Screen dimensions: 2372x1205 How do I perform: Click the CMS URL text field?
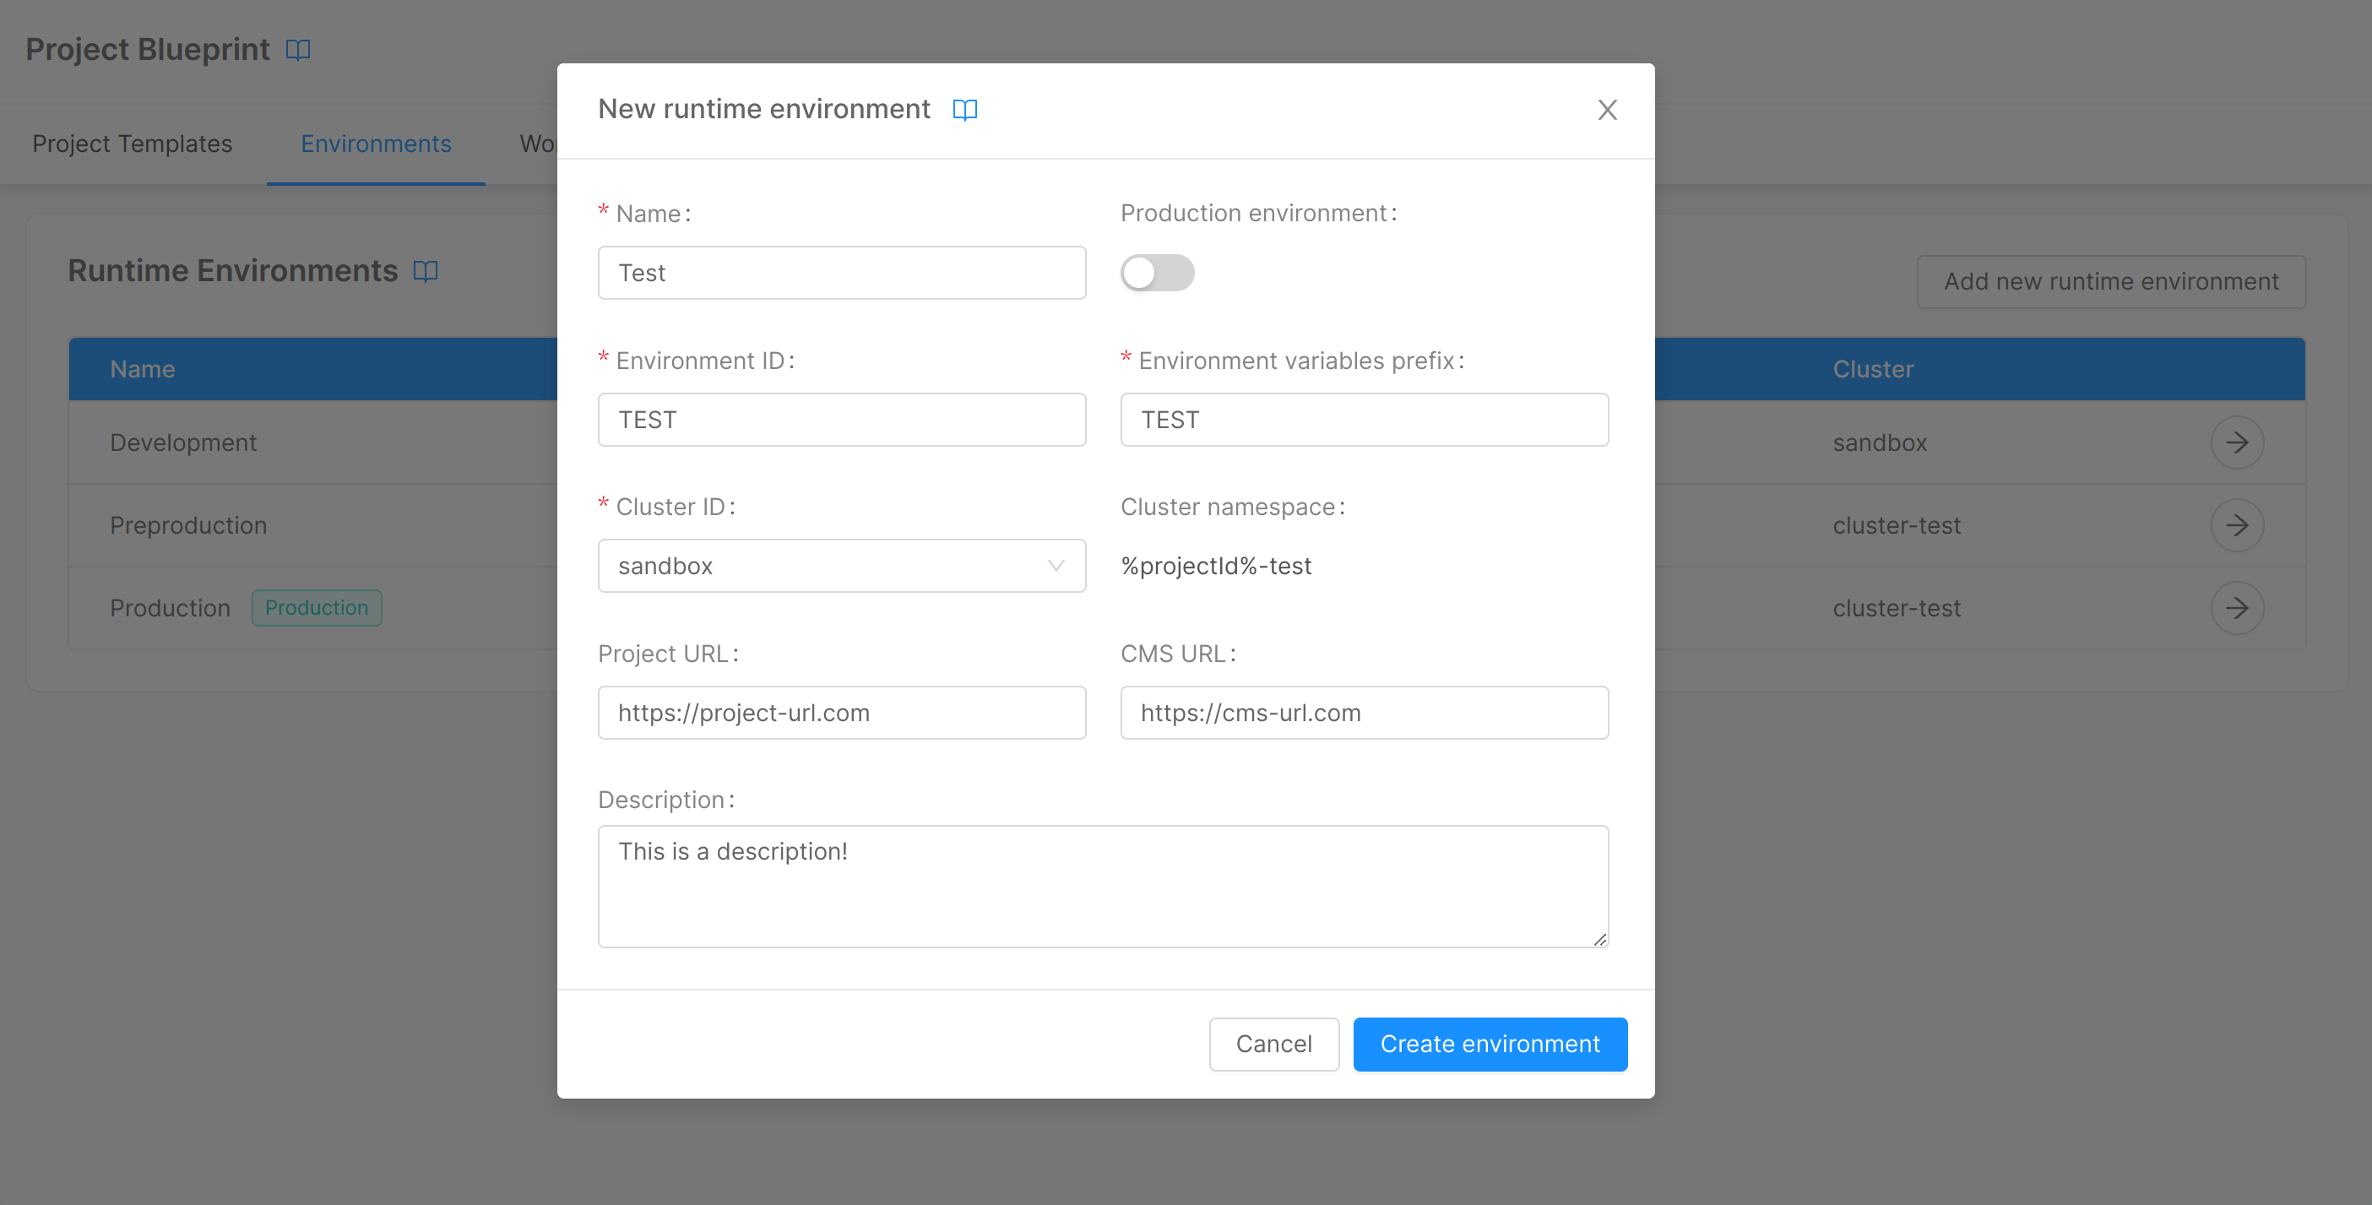[1364, 713]
